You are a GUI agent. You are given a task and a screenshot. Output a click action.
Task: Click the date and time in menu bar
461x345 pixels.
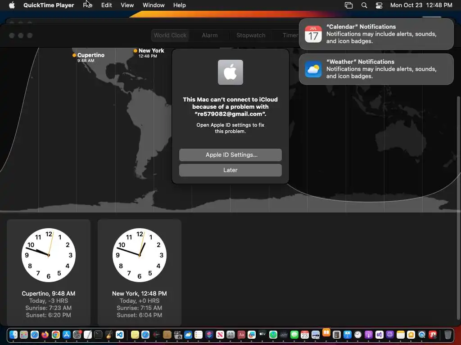(421, 5)
